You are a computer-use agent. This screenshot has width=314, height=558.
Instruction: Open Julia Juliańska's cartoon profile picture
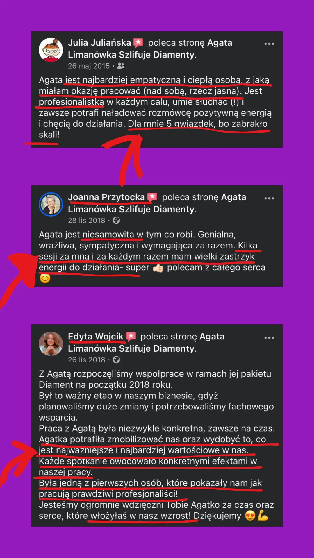[x=51, y=50]
